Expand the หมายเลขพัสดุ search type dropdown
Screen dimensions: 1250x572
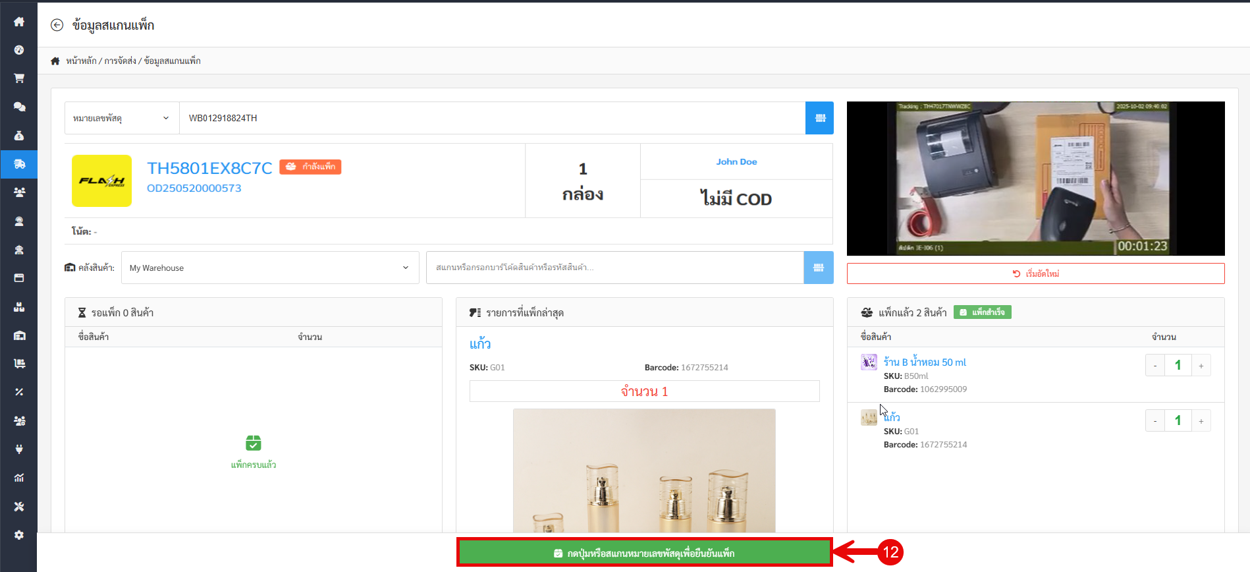pyautogui.click(x=122, y=118)
